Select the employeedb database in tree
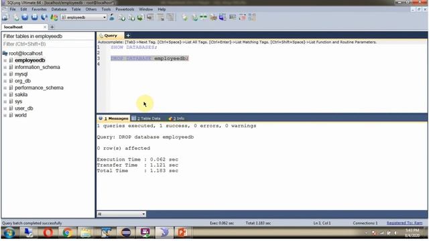This screenshot has width=429, height=241. [29, 60]
